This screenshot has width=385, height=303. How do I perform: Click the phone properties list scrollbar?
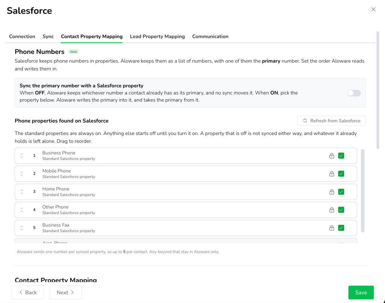(x=363, y=190)
